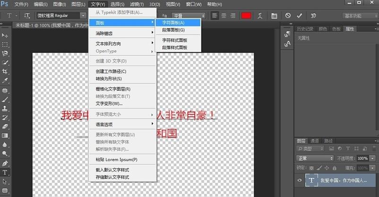This screenshot has width=379, height=197.
Task: Select the History Brush tool
Action: pos(5,118)
